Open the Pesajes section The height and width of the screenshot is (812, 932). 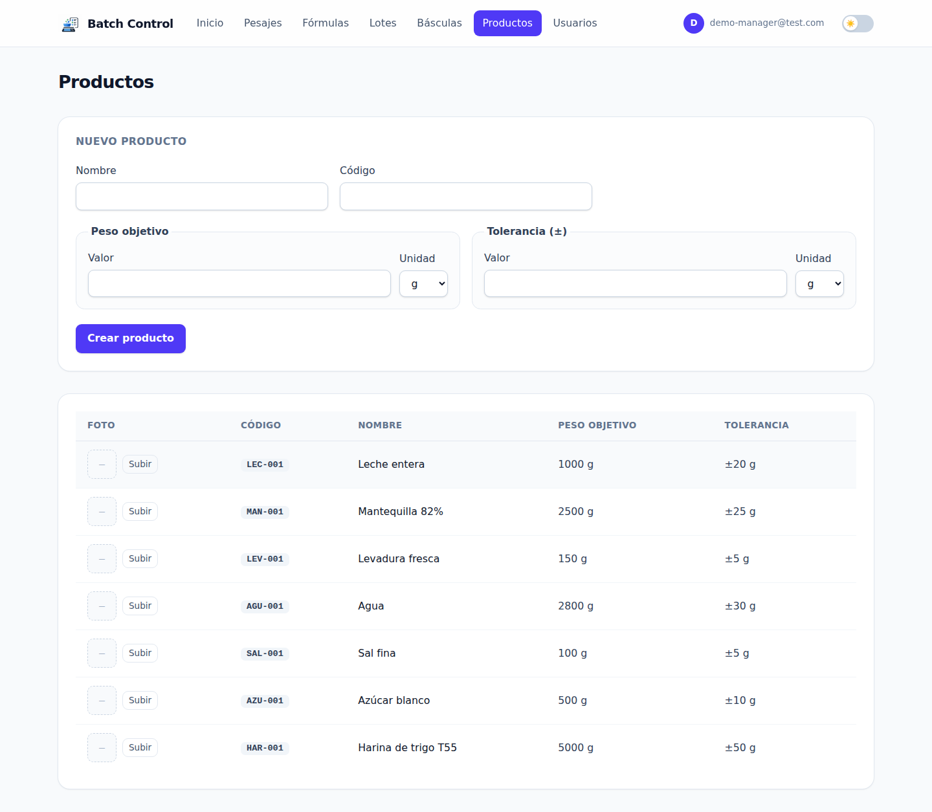[263, 23]
